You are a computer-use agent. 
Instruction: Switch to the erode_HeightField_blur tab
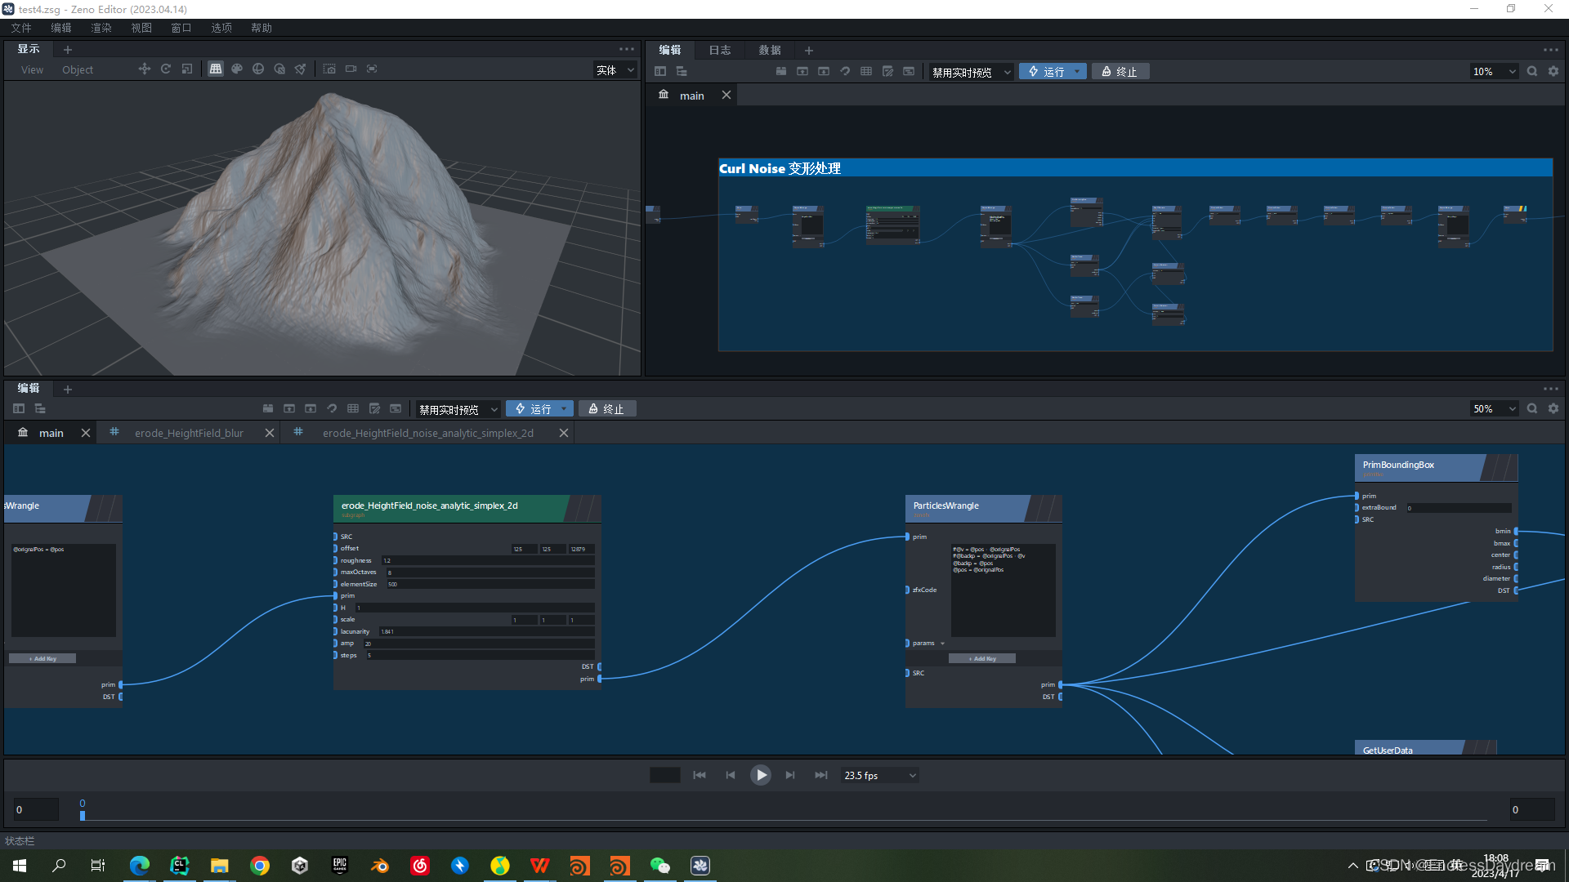pos(189,434)
